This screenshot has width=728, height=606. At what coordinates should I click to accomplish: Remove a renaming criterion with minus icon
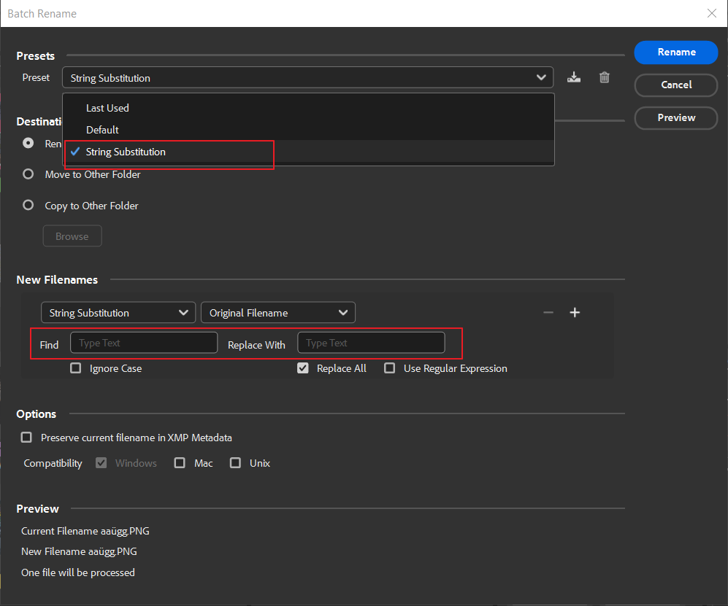click(x=548, y=312)
